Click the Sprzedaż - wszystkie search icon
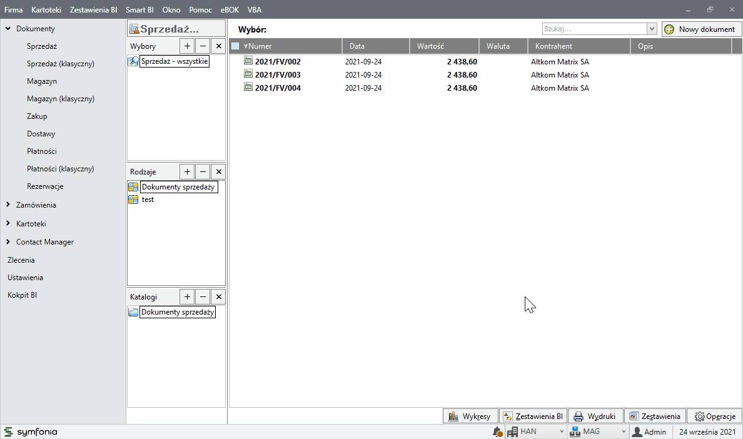743x439 pixels. pos(133,61)
